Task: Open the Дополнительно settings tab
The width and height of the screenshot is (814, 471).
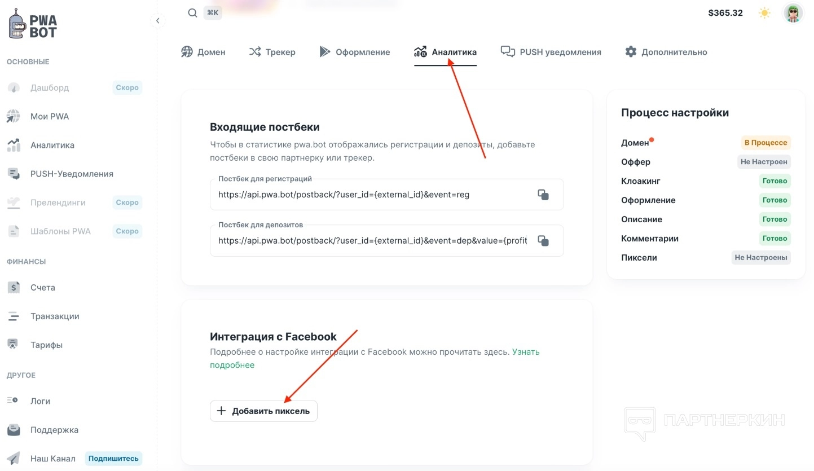Action: pyautogui.click(x=666, y=52)
